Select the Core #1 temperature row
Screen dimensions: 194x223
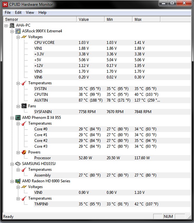(112, 135)
